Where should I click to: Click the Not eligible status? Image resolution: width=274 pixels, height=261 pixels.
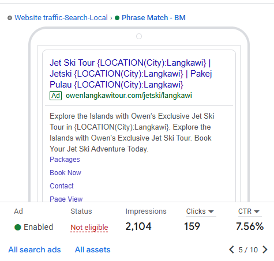pyautogui.click(x=89, y=228)
